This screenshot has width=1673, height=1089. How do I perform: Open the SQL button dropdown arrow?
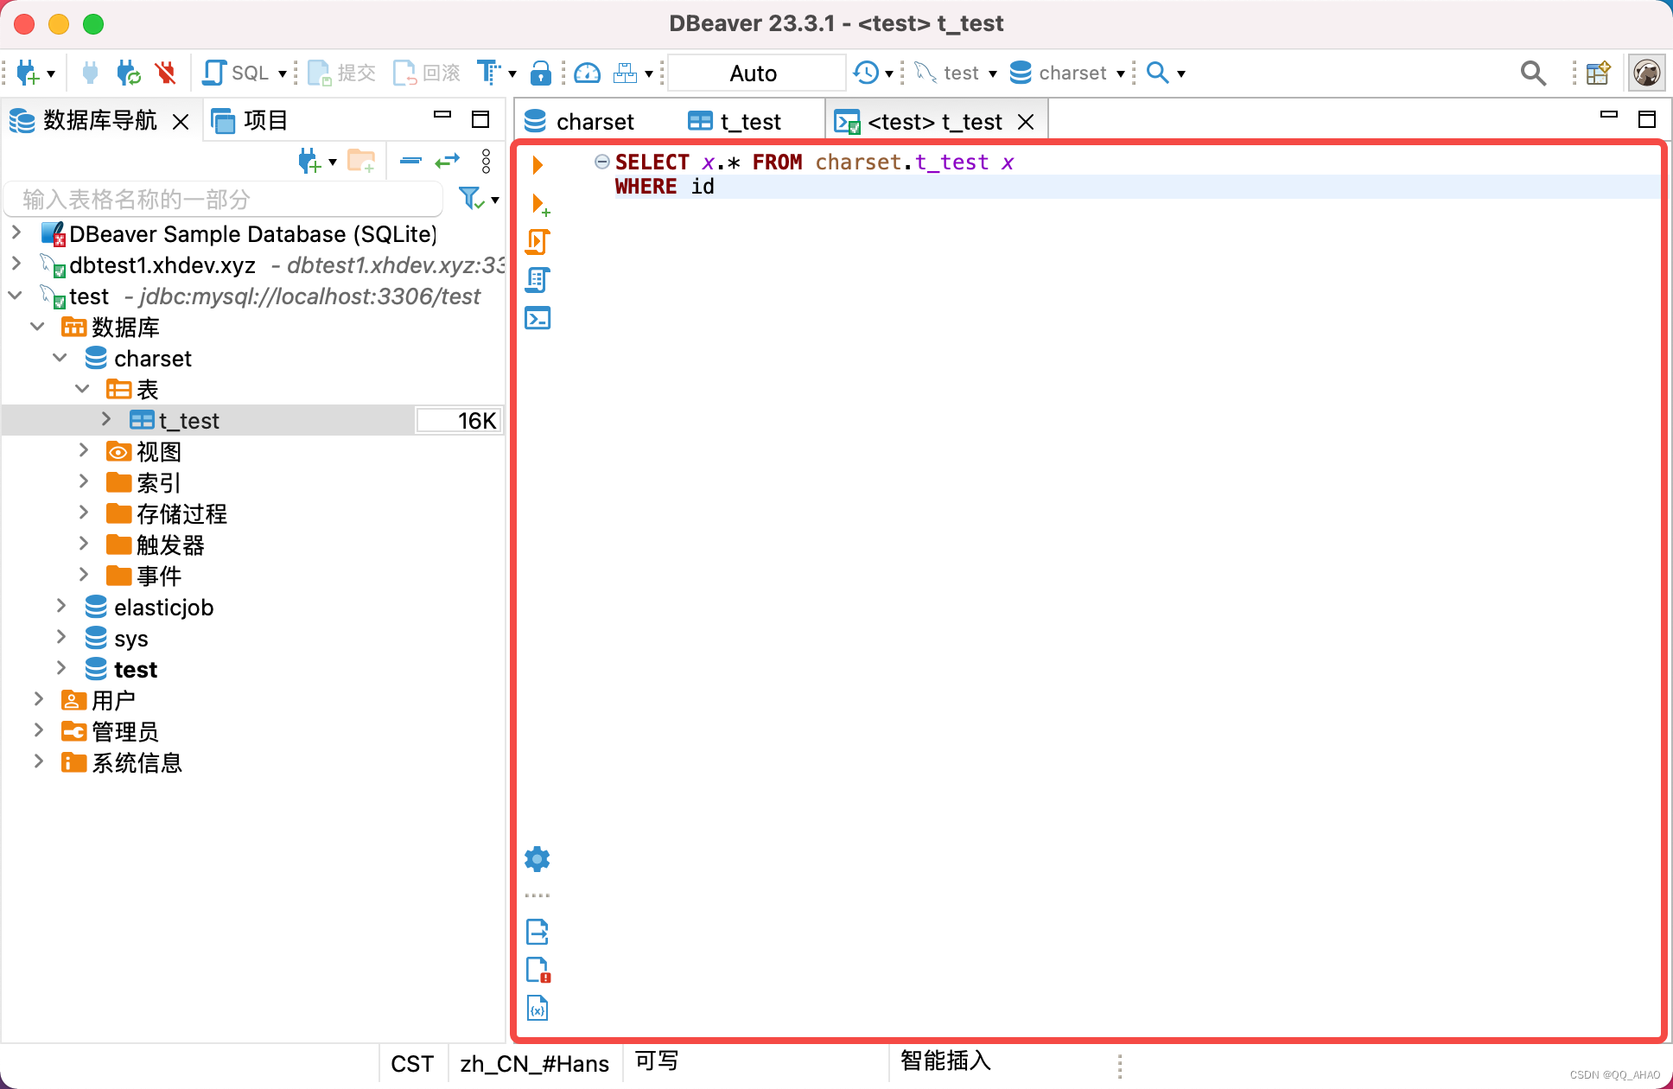click(283, 73)
